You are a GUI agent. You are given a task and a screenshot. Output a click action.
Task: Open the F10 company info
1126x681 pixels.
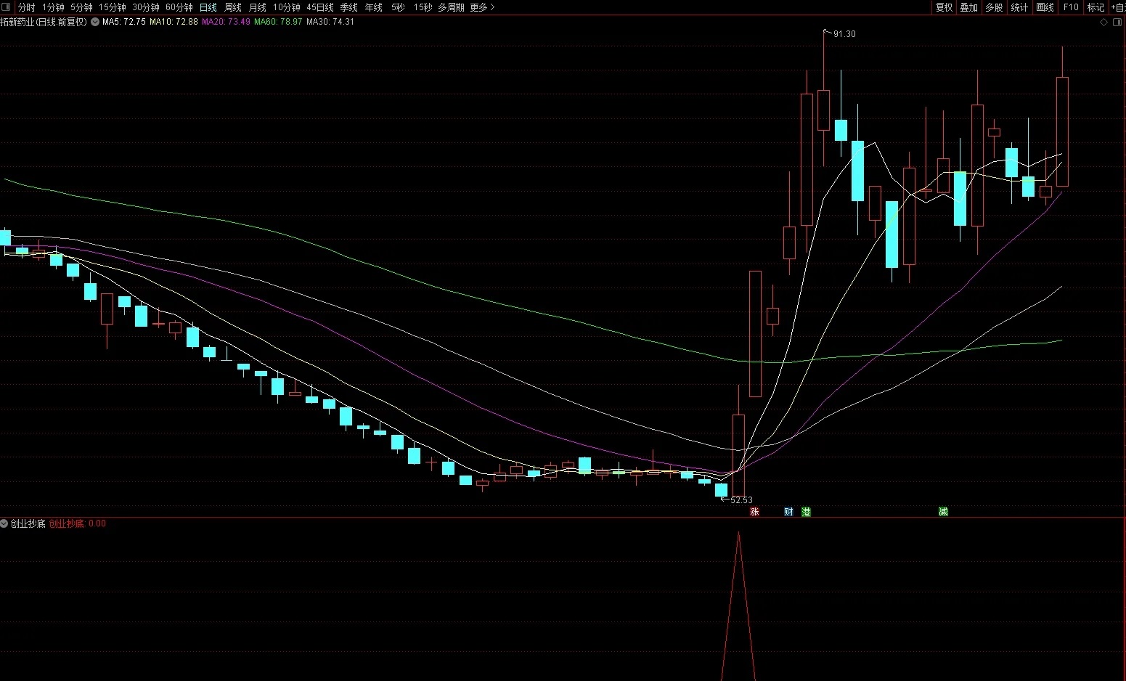click(1071, 7)
